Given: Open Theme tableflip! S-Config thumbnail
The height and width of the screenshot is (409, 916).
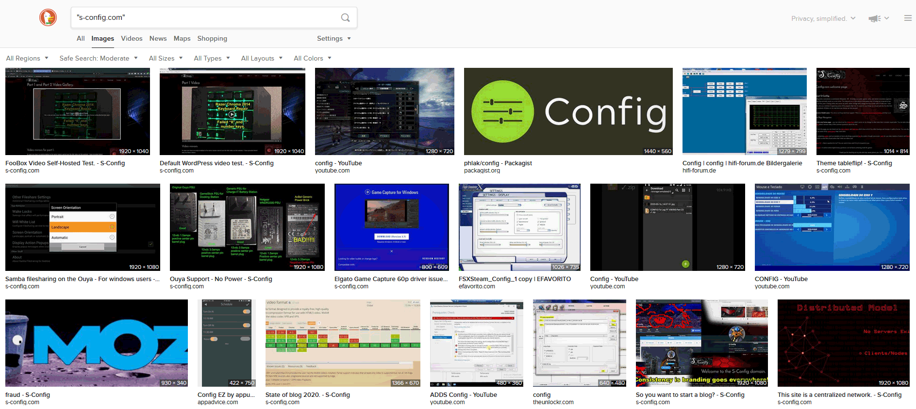Looking at the screenshot, I should pos(863,111).
